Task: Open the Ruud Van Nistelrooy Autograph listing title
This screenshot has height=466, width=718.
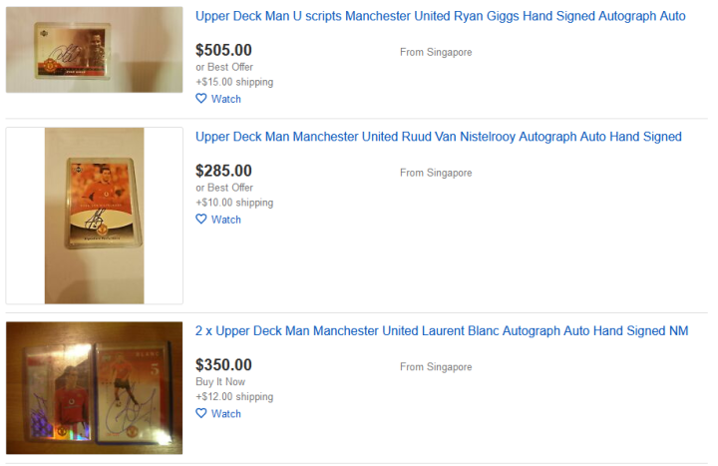Action: coord(439,137)
